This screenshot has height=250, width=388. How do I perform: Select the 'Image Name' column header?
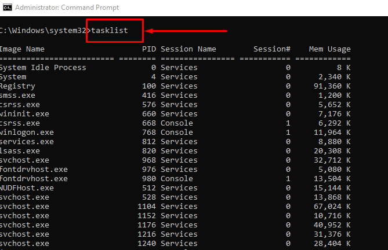(22, 49)
